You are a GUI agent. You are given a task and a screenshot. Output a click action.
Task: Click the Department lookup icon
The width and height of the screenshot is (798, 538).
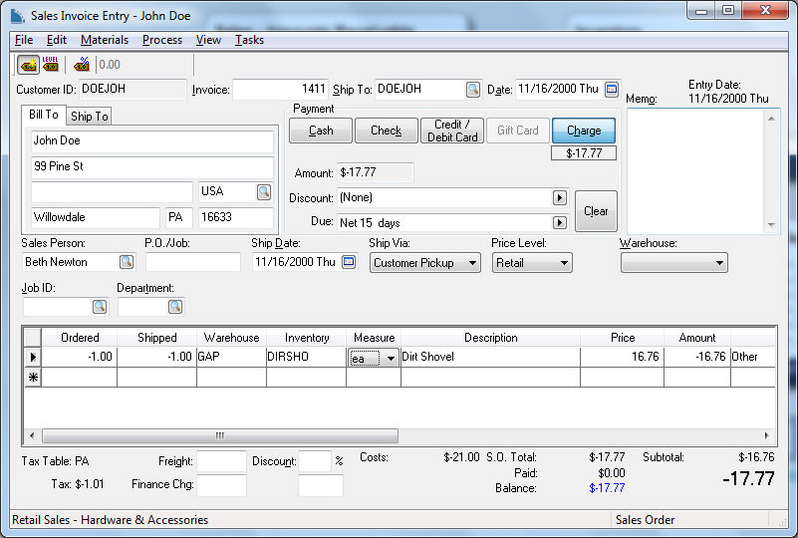pos(174,307)
